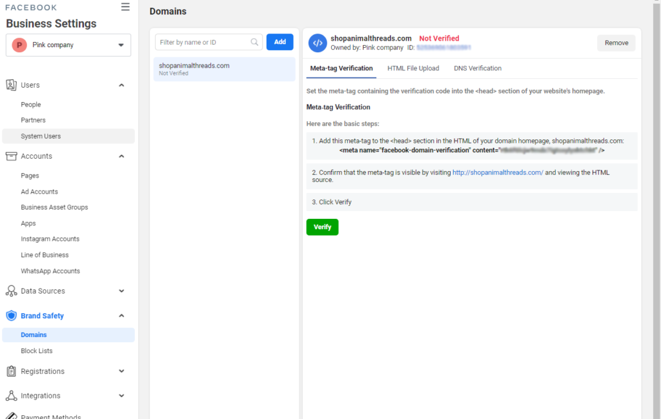Collapse the Users section chevron
Image resolution: width=661 pixels, height=419 pixels.
pos(121,85)
